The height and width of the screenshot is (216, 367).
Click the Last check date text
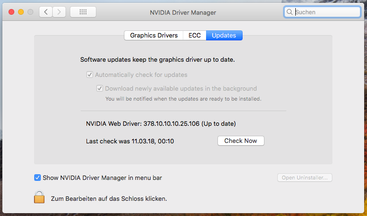point(130,141)
